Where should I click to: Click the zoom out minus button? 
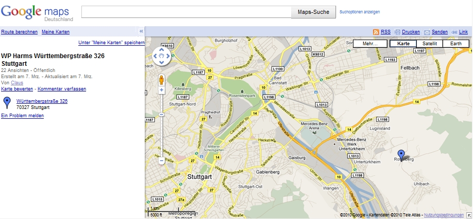click(161, 161)
